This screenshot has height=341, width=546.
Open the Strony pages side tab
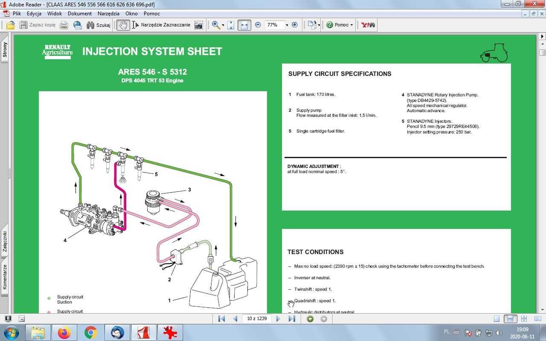click(x=5, y=50)
